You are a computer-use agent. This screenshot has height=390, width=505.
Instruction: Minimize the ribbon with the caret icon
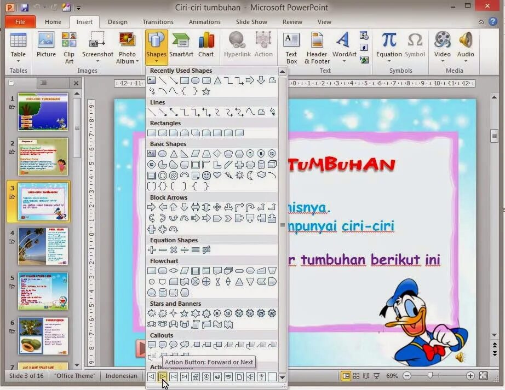481,22
